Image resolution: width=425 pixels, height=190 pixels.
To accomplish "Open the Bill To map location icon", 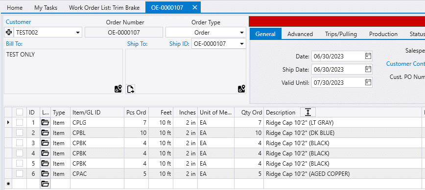I will click(118, 89).
